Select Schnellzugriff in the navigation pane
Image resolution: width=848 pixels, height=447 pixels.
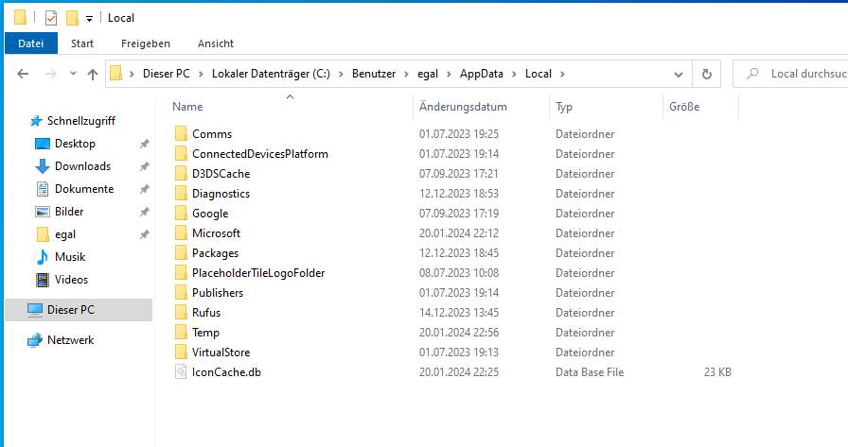pyautogui.click(x=81, y=121)
